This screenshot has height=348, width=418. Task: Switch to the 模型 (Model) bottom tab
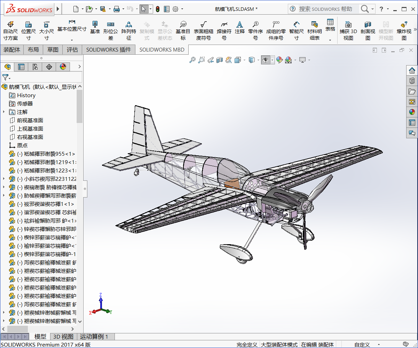(40, 337)
